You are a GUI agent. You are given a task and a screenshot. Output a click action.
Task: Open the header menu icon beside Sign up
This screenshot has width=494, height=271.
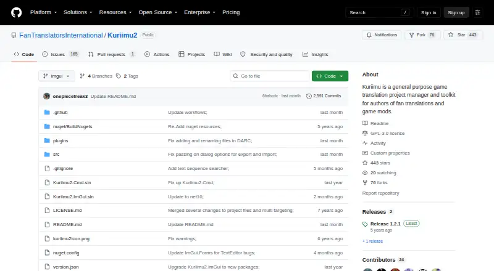pos(477,12)
